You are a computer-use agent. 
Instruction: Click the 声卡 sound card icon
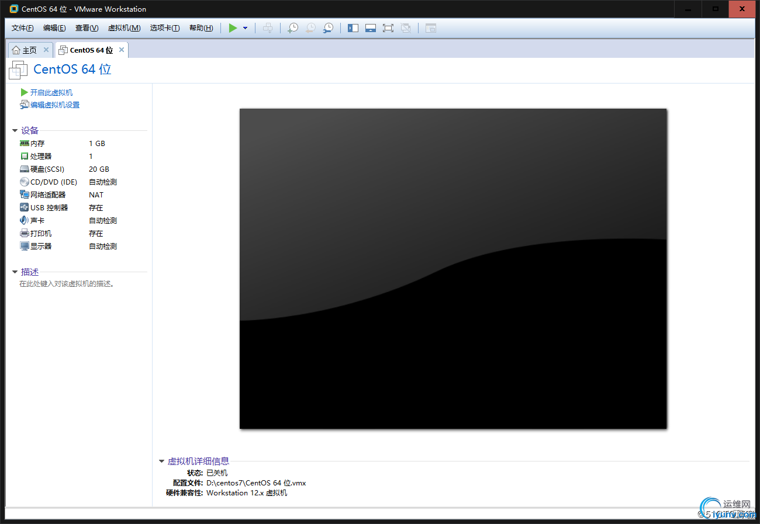tap(25, 220)
